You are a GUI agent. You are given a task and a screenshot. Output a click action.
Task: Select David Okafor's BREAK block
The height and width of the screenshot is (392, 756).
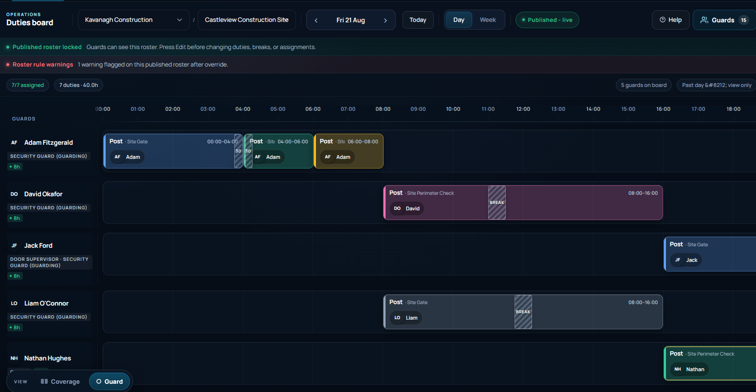(x=497, y=203)
